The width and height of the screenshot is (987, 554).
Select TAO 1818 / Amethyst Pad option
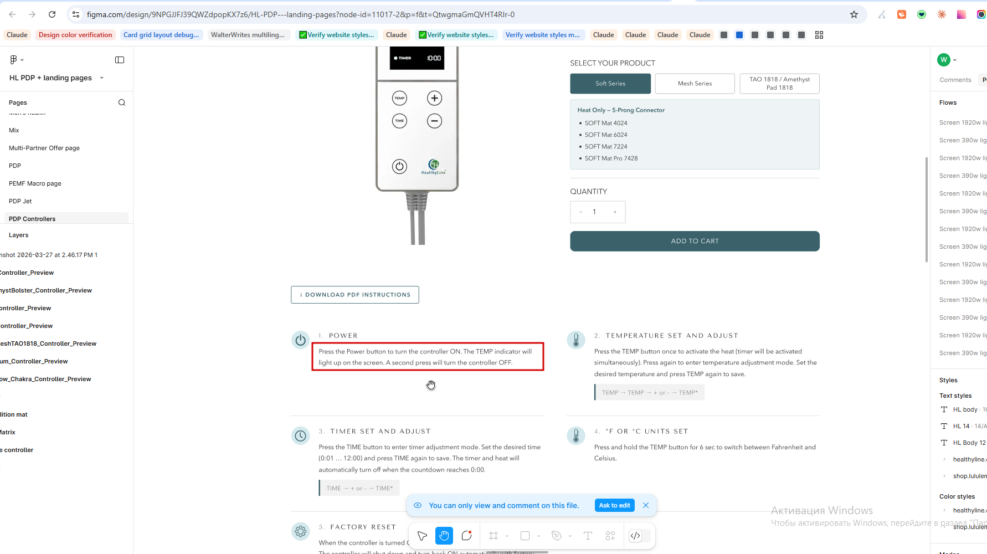pyautogui.click(x=779, y=84)
